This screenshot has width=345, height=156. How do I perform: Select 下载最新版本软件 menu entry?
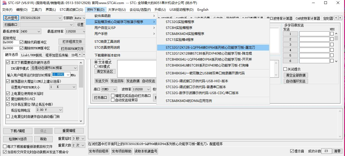pos(121,55)
